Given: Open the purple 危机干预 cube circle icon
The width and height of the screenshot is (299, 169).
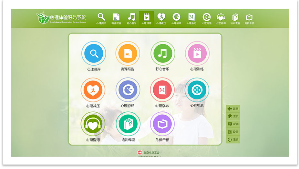Looking at the screenshot, I should click(x=162, y=124).
